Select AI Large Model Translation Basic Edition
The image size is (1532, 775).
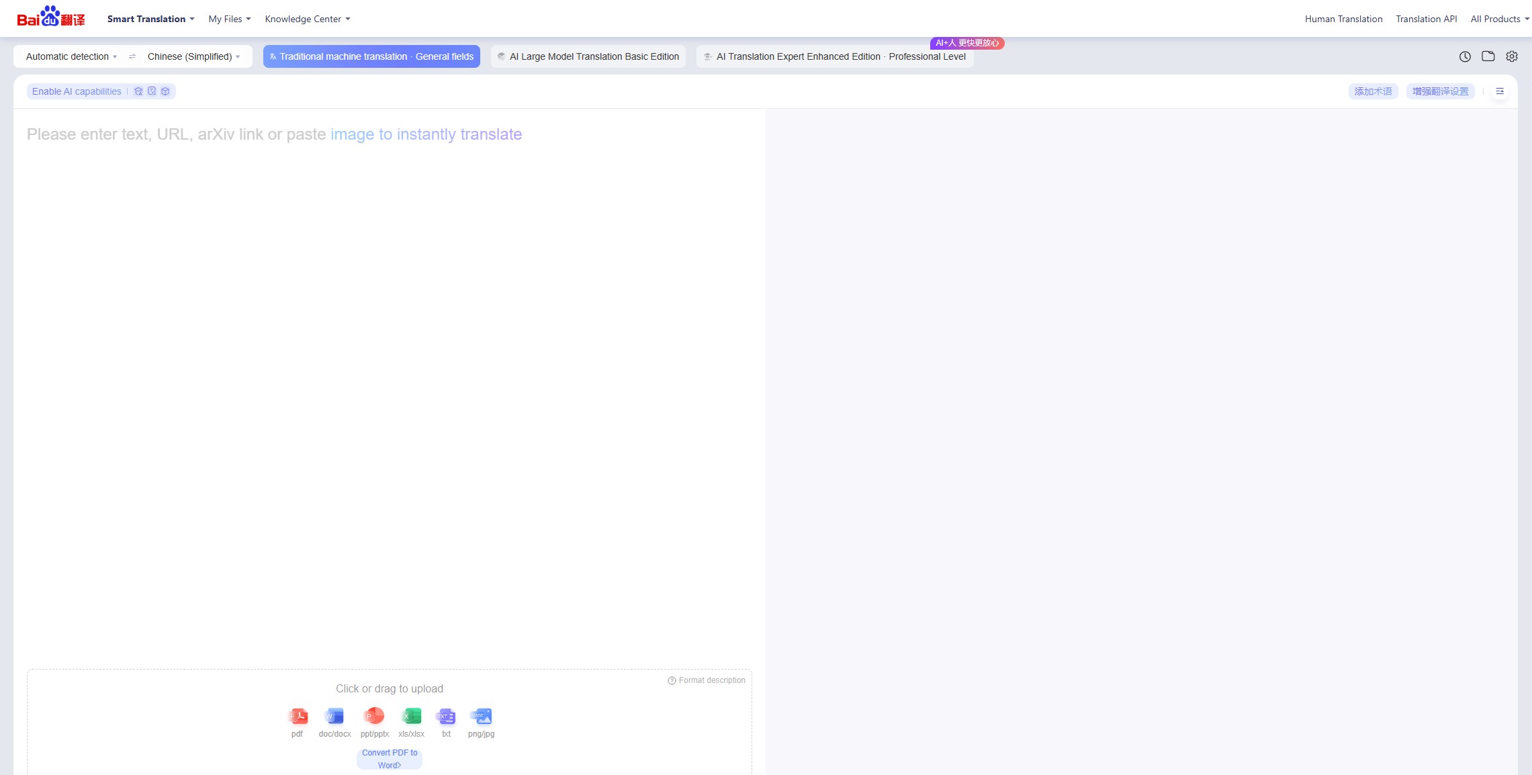tap(588, 56)
